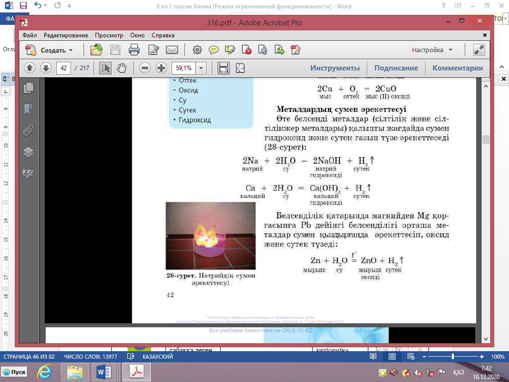Open the zoom percentage dropdown
This screenshot has width=509, height=382.
click(201, 68)
